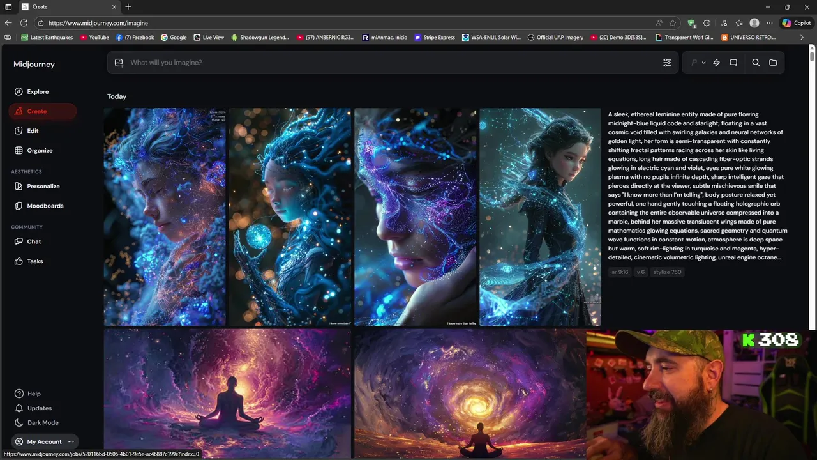Viewport: 817px width, 460px height.
Task: Open the YouTube bookmark
Action: (x=94, y=38)
